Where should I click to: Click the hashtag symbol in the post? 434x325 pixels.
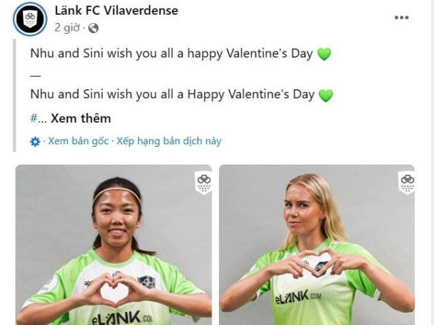point(33,118)
